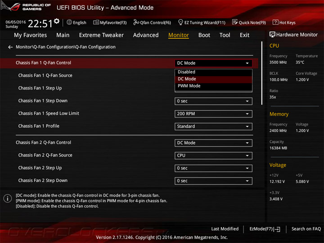Open the Chassis Fan 1 Step Down dropdown
Screen dimensions: 324x243
point(213,101)
